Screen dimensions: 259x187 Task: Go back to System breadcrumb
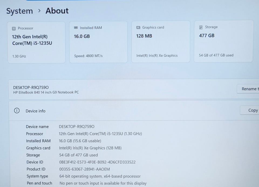coord(19,11)
